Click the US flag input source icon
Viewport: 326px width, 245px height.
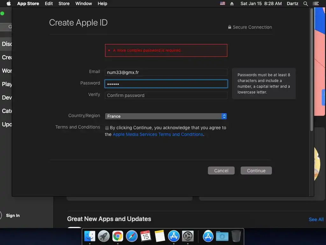[223, 3]
